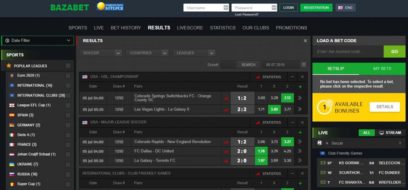
Task: Open the LIVE menu item
Action: pos(99,28)
